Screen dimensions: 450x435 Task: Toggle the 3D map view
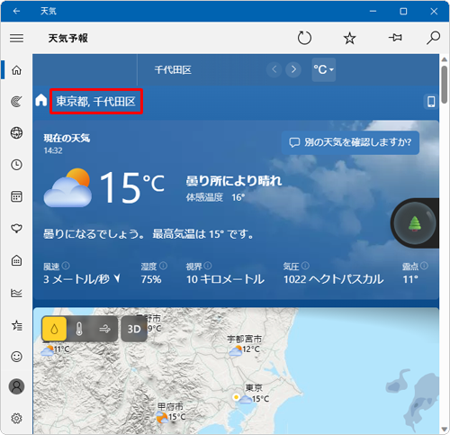(134, 329)
